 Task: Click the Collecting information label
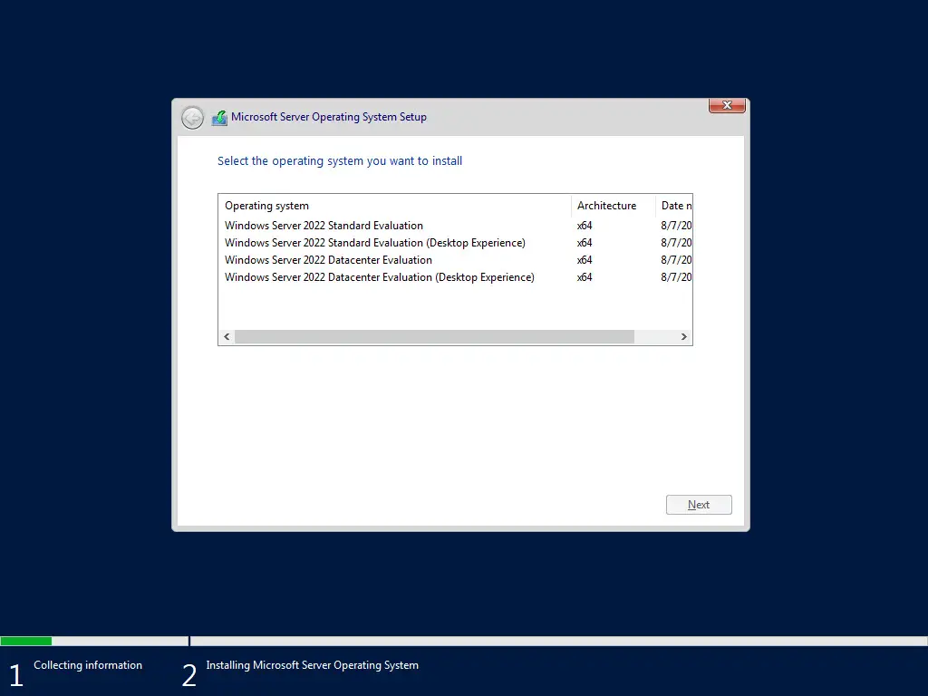[x=87, y=664]
